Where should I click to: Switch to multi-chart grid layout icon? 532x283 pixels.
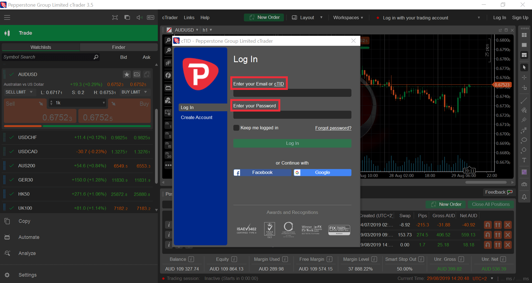(x=524, y=35)
